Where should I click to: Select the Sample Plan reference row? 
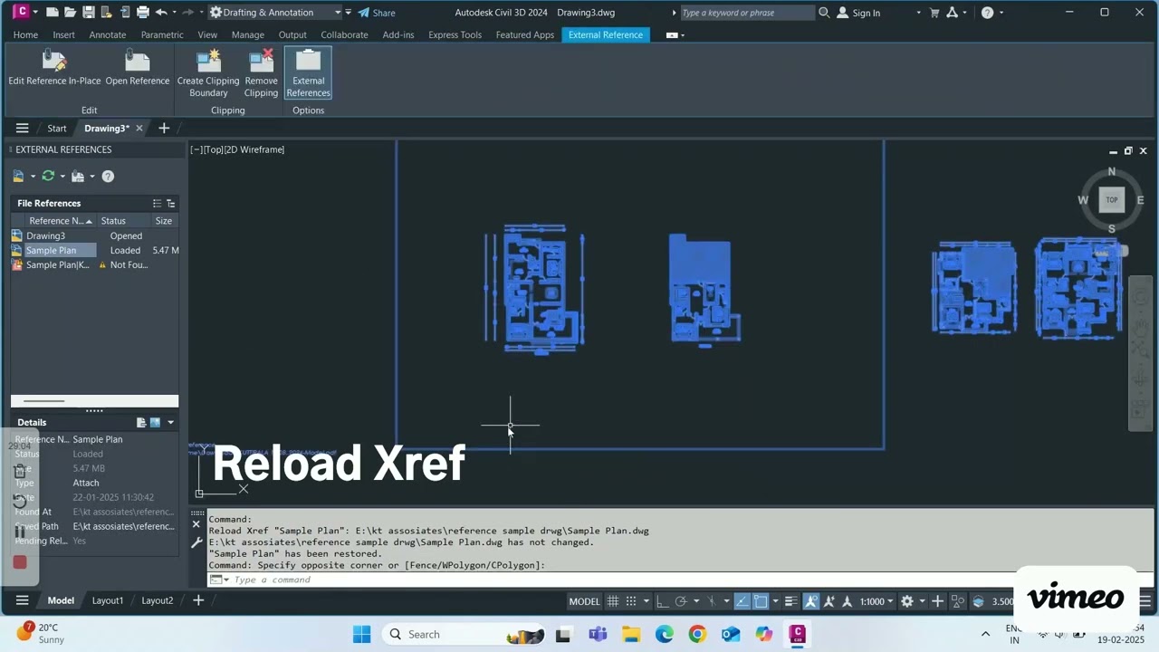tap(94, 250)
